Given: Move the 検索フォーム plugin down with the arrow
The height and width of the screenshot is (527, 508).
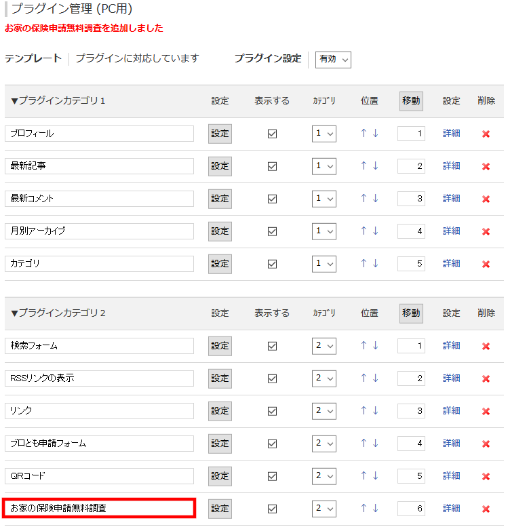Looking at the screenshot, I should tap(376, 345).
